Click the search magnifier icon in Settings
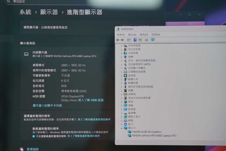The width and height of the screenshot is (226, 151). tap(9, 1)
